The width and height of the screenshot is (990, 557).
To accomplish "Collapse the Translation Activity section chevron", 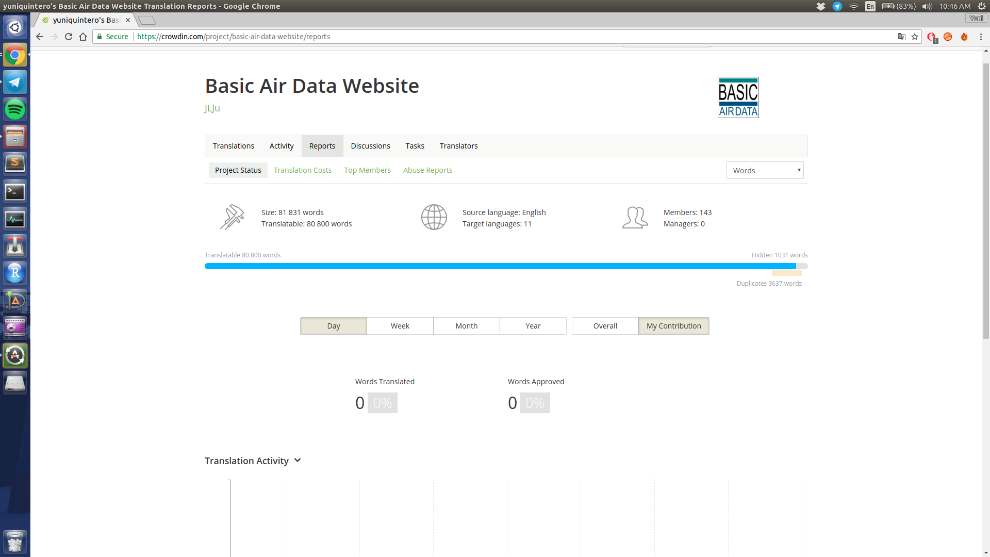I will [298, 461].
